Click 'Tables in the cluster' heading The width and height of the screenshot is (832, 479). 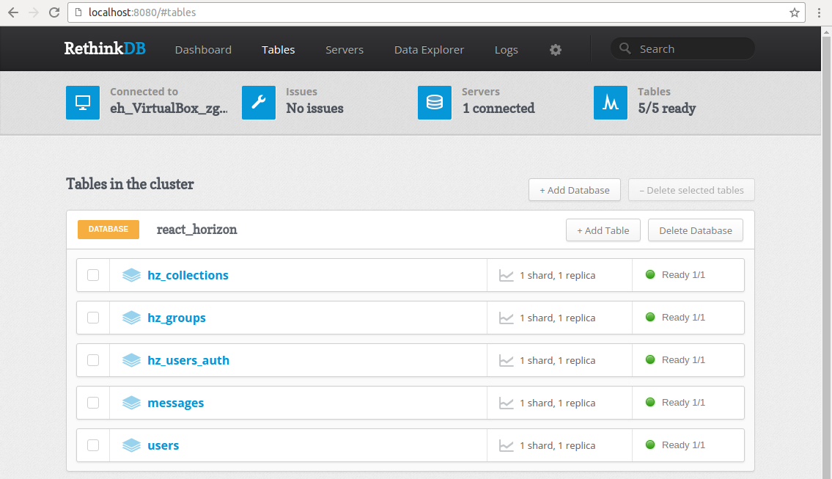[x=130, y=183]
